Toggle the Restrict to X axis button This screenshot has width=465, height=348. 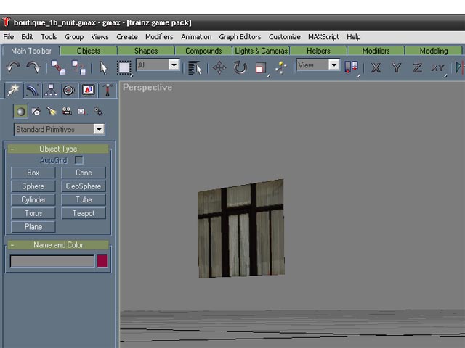376,67
